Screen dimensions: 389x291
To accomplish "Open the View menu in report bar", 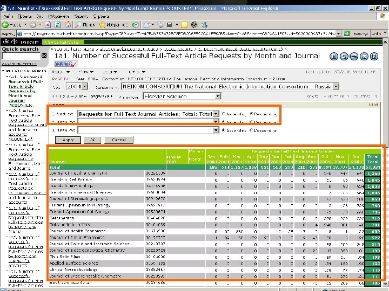I will point(85,71).
